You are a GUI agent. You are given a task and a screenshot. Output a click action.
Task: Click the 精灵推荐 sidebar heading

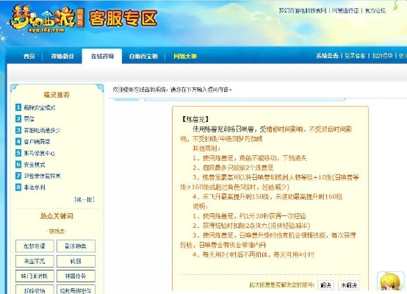[x=57, y=95]
